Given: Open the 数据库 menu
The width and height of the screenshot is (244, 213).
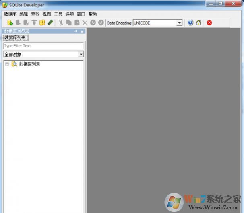Looking at the screenshot, I should point(10,14).
